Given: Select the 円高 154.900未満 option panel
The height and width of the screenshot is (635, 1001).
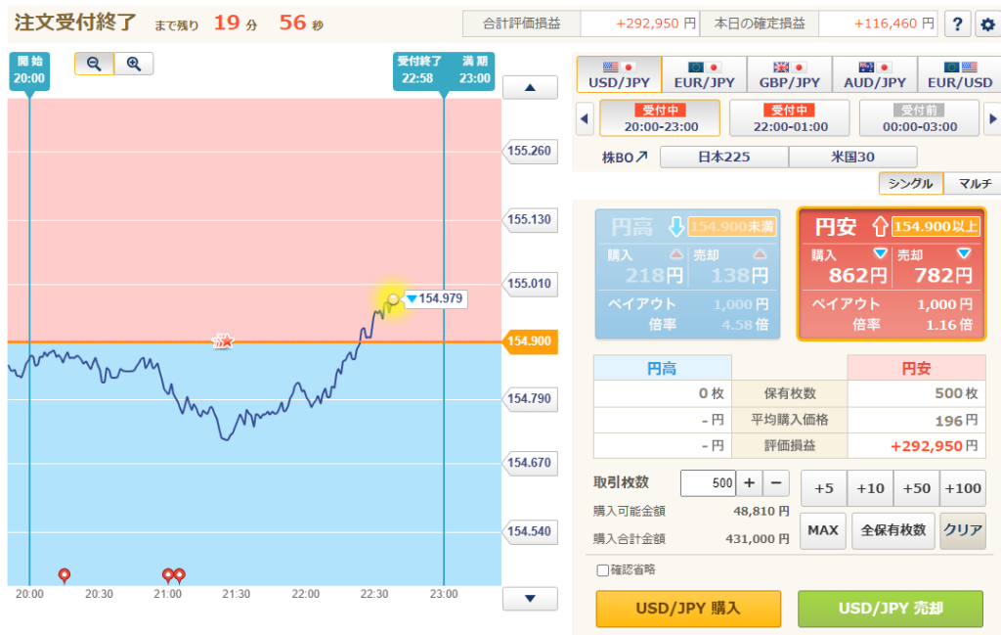Looking at the screenshot, I should (687, 274).
